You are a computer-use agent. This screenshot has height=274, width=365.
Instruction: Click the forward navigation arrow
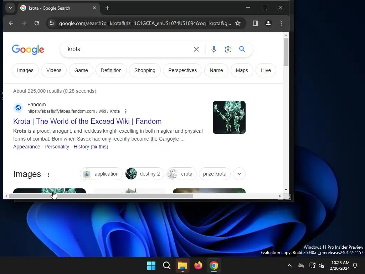coord(24,23)
